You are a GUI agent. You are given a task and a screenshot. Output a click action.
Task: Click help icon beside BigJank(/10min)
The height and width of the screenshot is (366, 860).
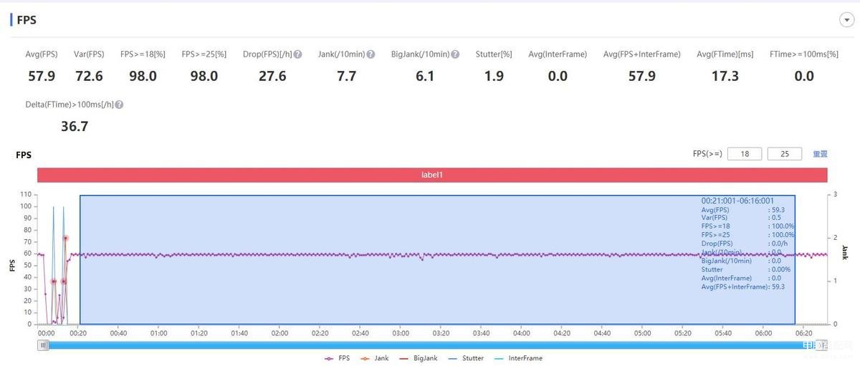click(456, 54)
